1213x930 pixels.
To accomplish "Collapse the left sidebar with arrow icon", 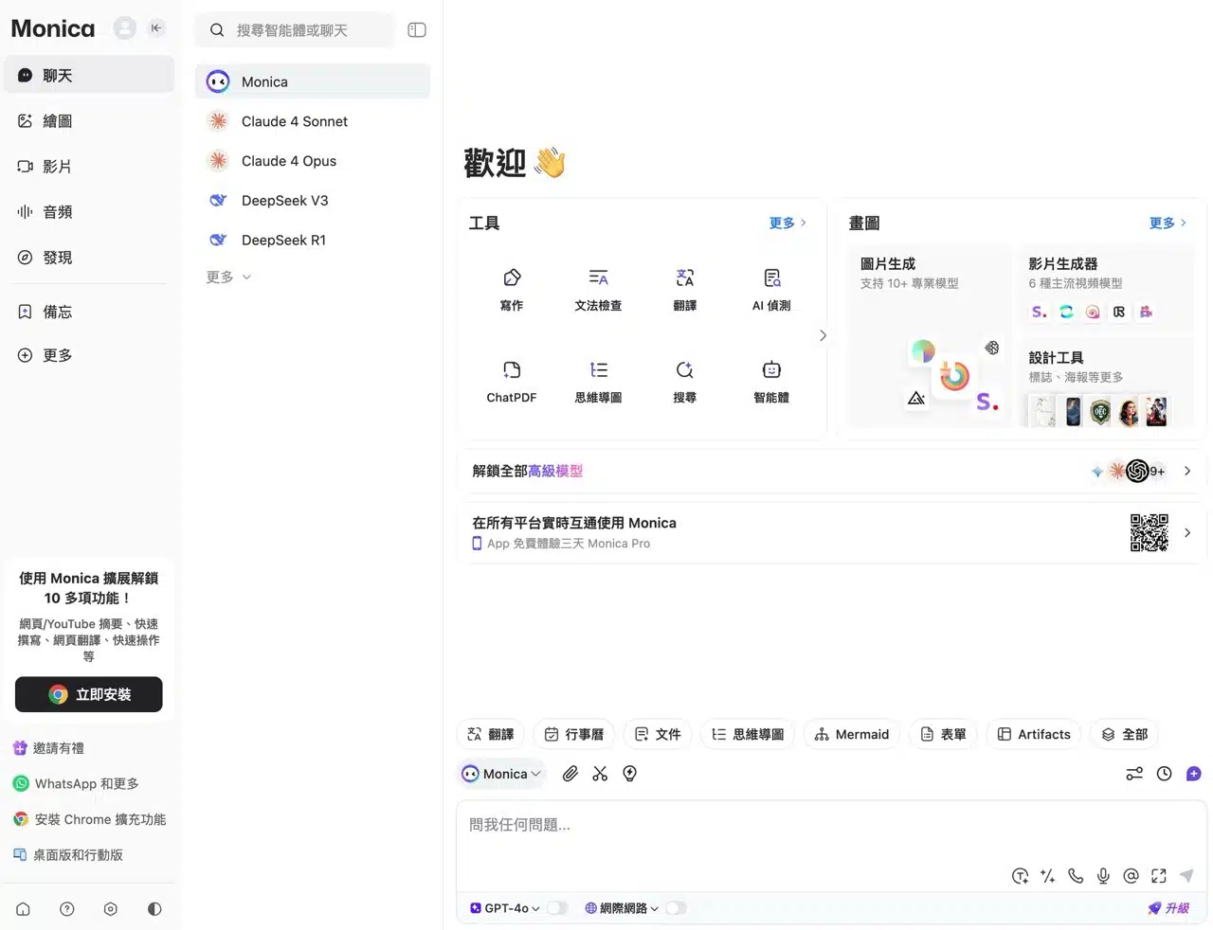I will pyautogui.click(x=156, y=28).
